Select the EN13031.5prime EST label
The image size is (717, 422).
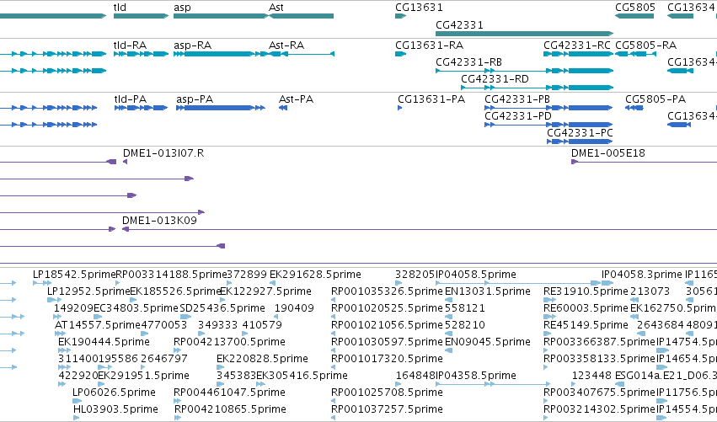tap(488, 291)
